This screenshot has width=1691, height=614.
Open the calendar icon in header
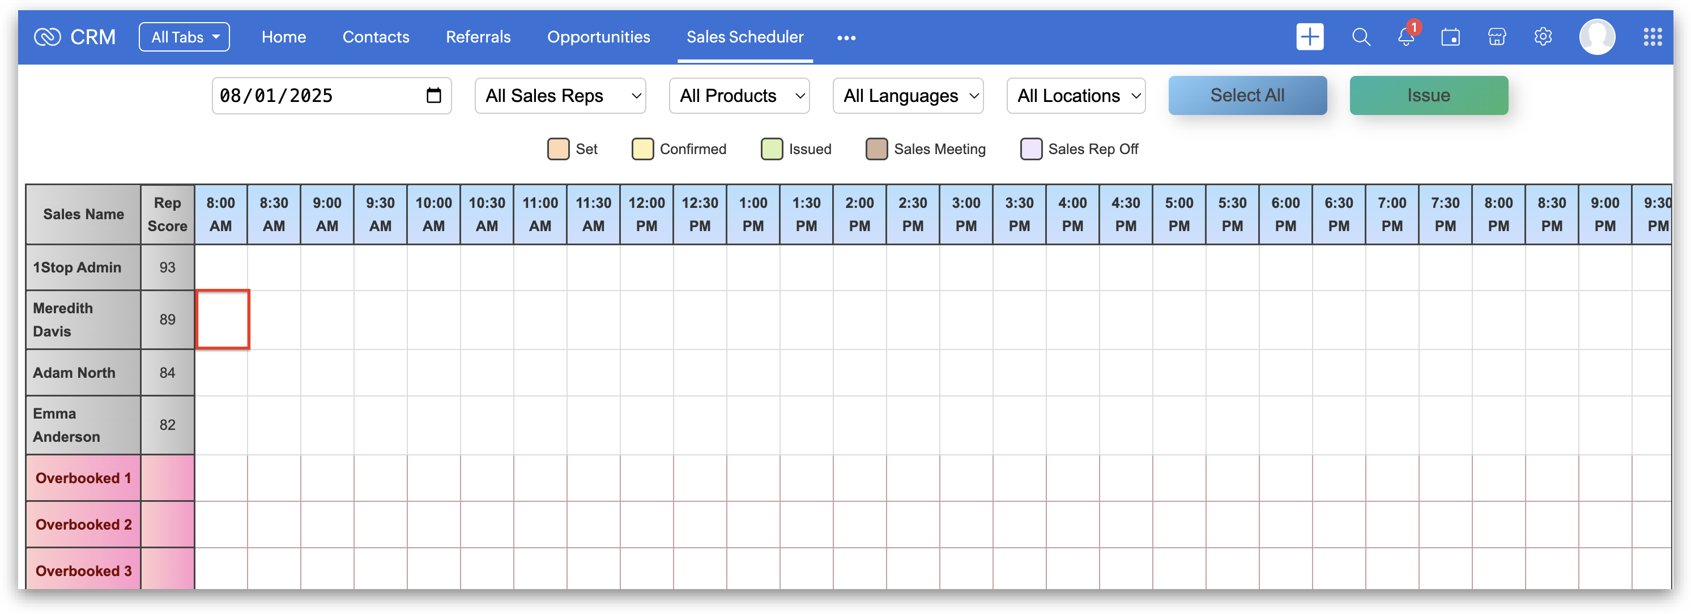pos(1450,37)
